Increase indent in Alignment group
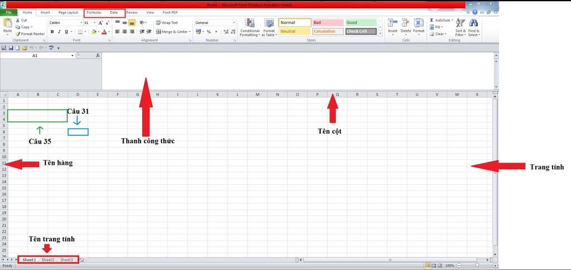571x270 pixels. tap(149, 32)
